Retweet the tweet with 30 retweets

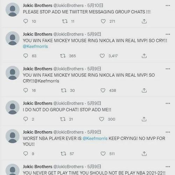point(64,90)
